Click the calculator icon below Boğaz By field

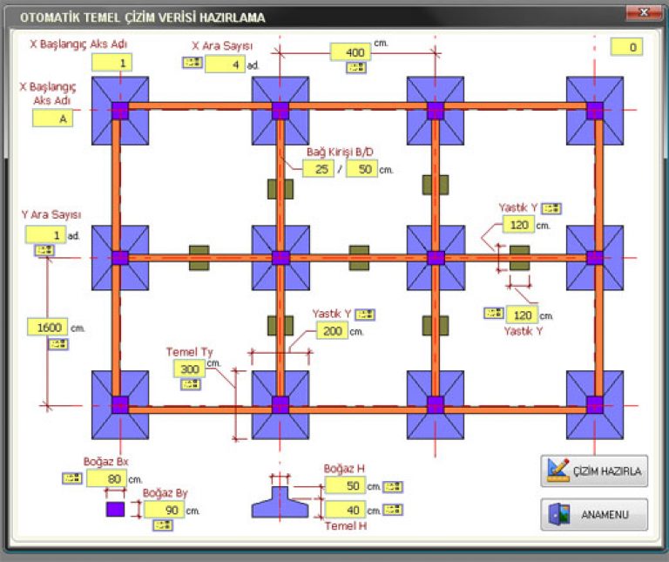coord(163,525)
